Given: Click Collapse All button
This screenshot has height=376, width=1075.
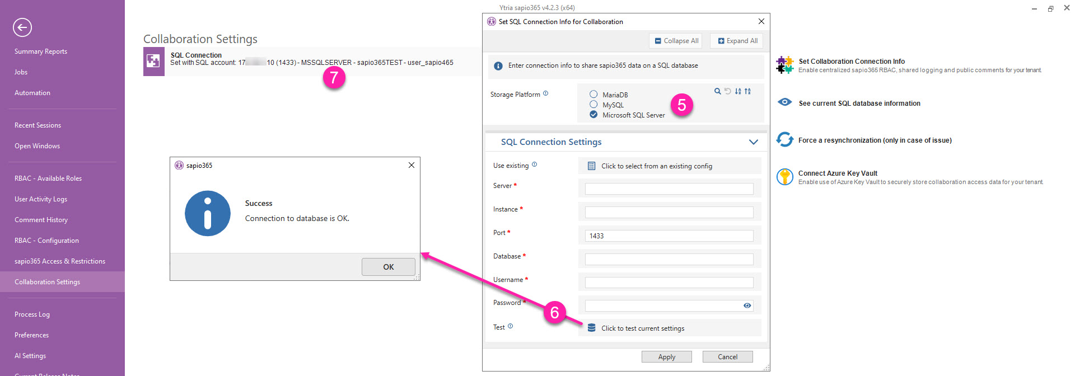Looking at the screenshot, I should (677, 41).
